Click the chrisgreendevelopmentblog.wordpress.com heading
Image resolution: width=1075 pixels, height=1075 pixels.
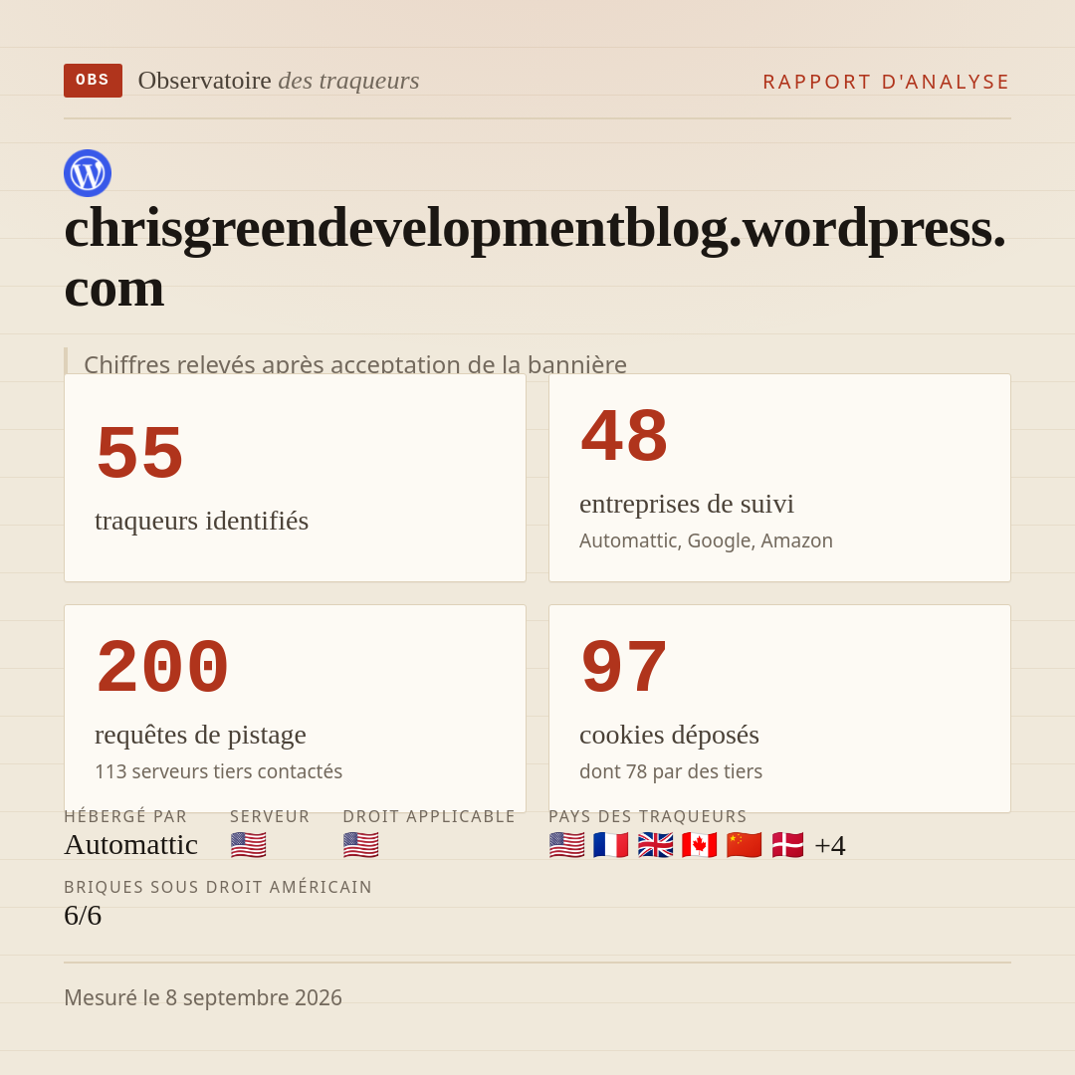point(535,258)
